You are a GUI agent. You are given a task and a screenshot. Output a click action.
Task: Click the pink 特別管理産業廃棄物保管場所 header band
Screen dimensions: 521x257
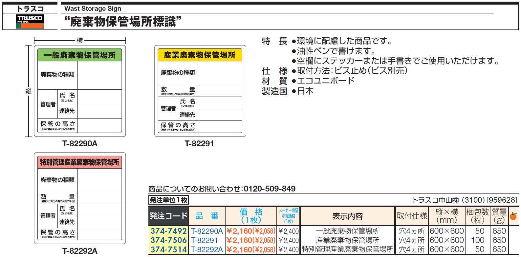coord(80,162)
